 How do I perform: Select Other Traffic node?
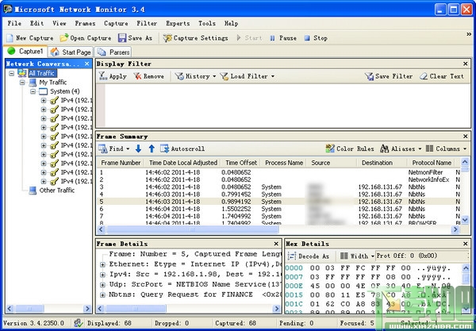click(x=57, y=191)
